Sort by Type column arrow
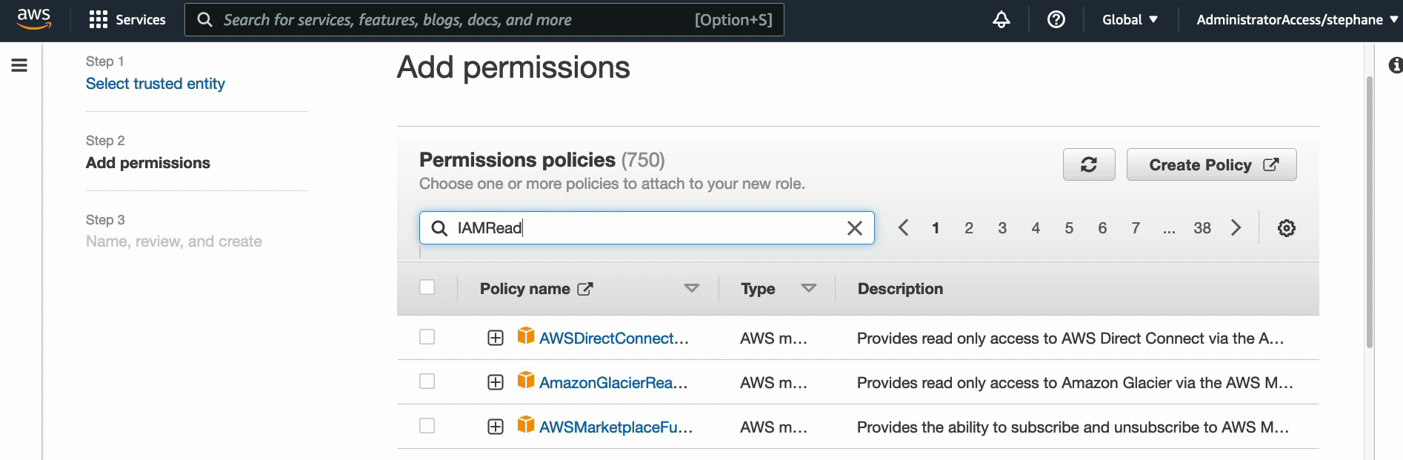 pyautogui.click(x=809, y=288)
